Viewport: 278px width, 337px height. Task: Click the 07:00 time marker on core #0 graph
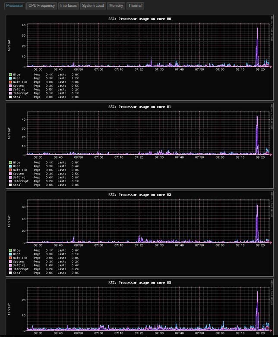point(98,69)
